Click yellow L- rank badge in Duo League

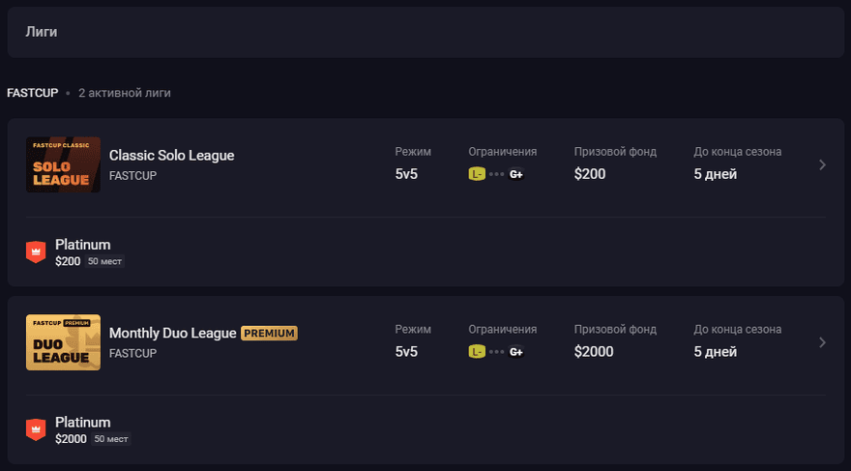pos(477,352)
